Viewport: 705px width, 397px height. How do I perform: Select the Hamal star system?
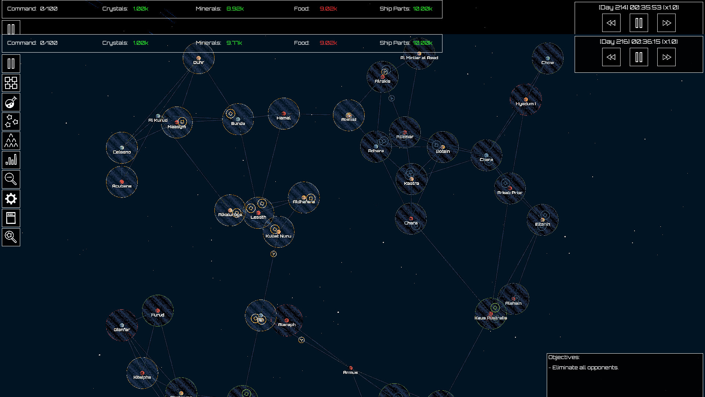click(x=283, y=114)
